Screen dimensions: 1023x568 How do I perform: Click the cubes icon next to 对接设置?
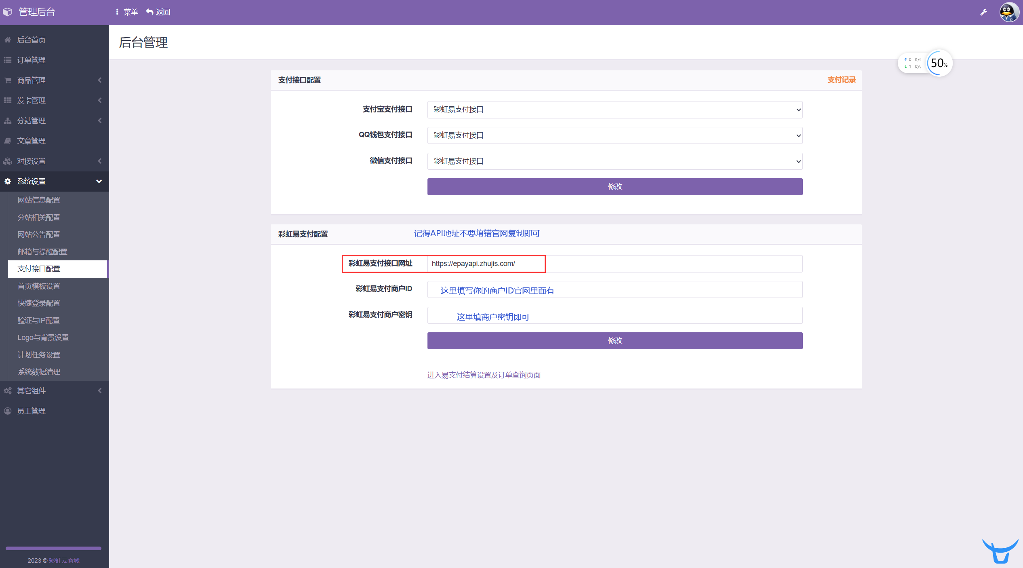(x=8, y=161)
